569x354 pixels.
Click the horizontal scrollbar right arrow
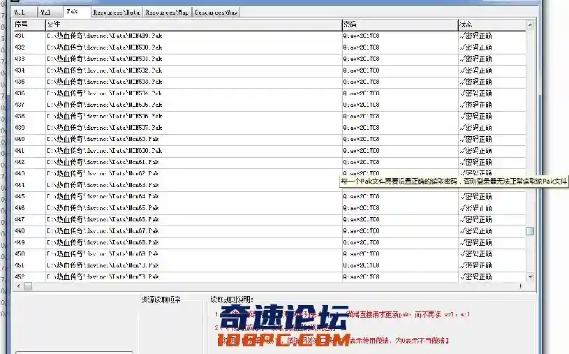pos(521,286)
